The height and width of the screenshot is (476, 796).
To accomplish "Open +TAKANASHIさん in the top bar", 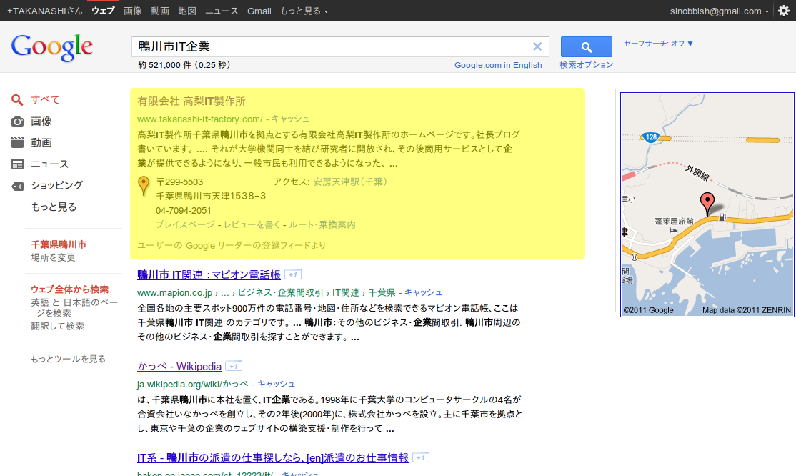I will (45, 11).
